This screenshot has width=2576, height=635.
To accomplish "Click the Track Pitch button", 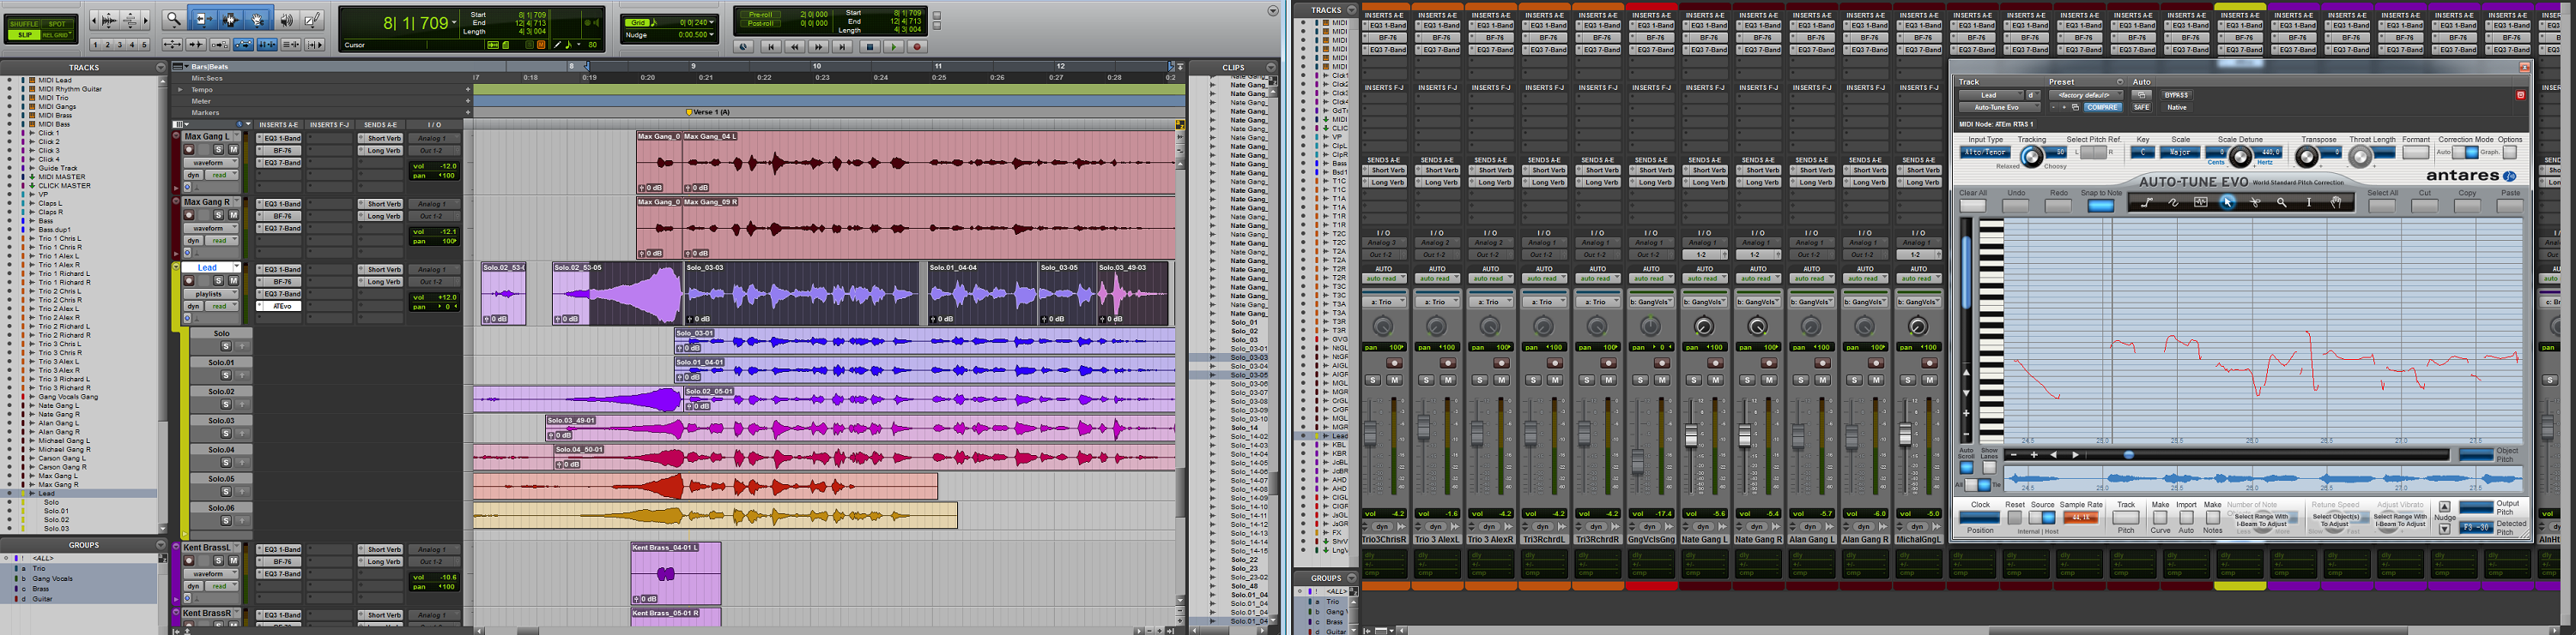I will 2126,518.
